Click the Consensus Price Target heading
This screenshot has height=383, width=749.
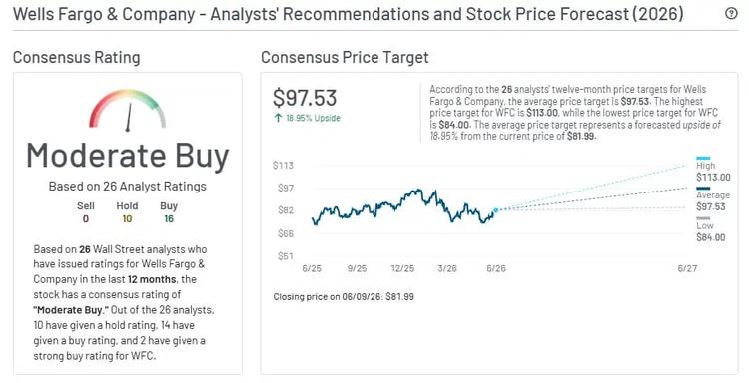(345, 57)
